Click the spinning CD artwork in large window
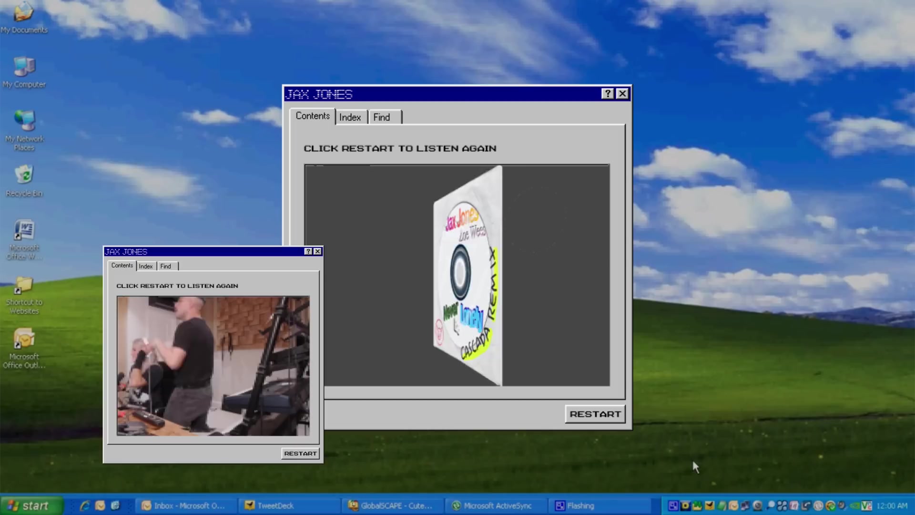915x515 pixels. (x=468, y=276)
